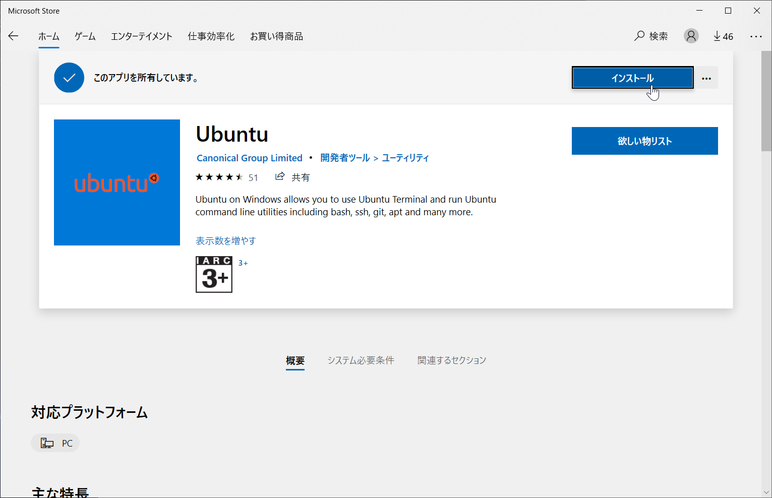Open the 仕事効率化 tab
772x498 pixels.
point(211,36)
